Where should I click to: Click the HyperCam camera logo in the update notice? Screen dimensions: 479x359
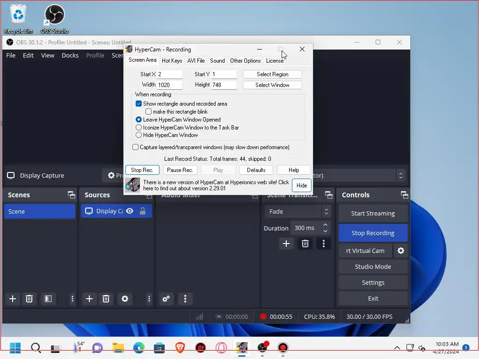[132, 185]
